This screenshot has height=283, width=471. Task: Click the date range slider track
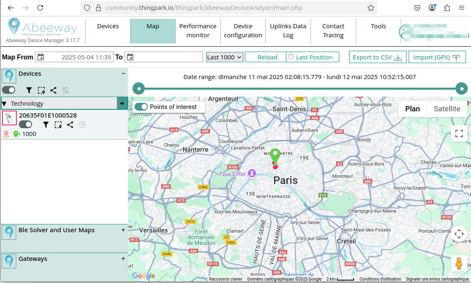pos(300,88)
